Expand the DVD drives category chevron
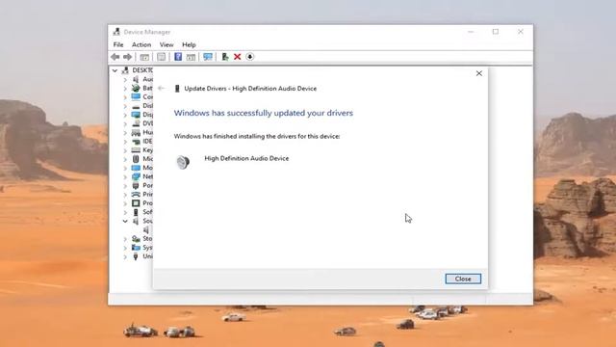Viewport: 616px width, 347px height. click(125, 123)
